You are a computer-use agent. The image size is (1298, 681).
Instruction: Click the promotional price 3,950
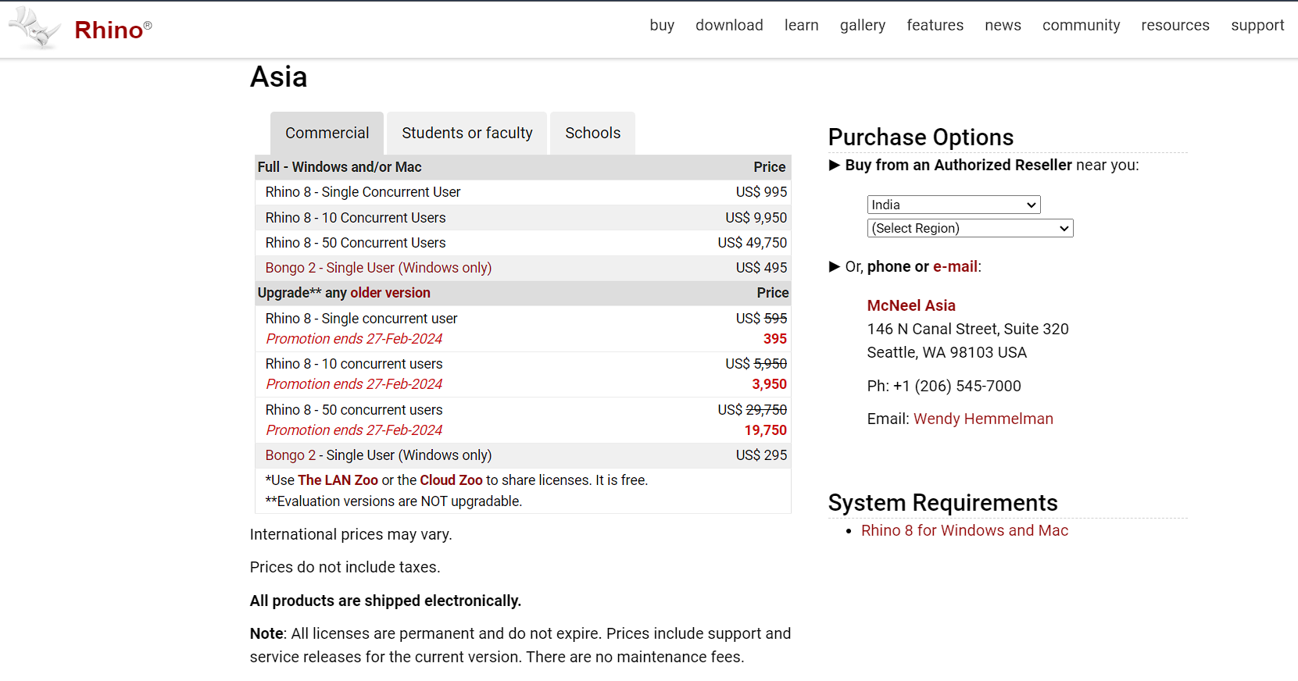[x=769, y=384]
